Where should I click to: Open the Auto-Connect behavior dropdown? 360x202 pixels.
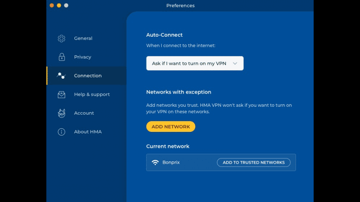(x=195, y=63)
